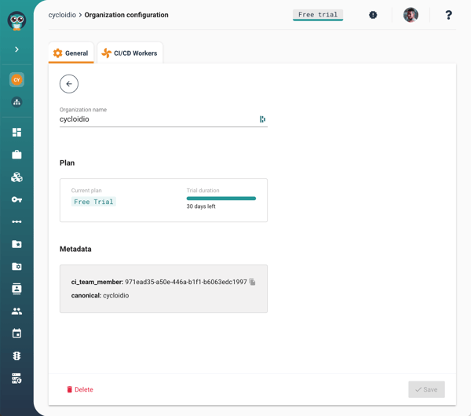Click the Free Trial plan label

coord(93,202)
